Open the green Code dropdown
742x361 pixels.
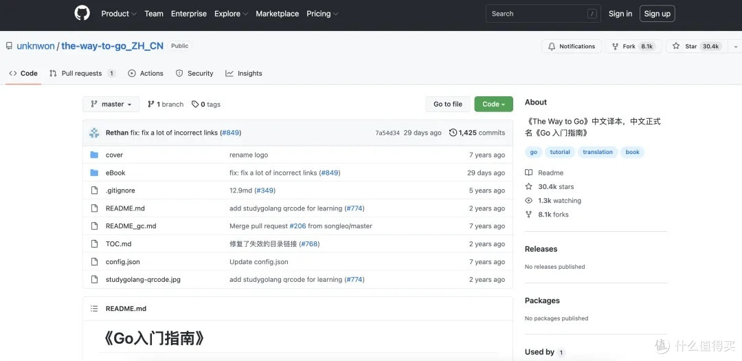click(x=493, y=105)
